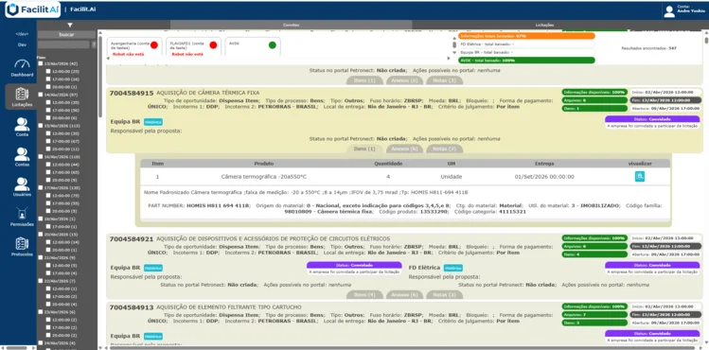Click the magnifier visualizar icon for item 1
Viewport: 709px width, 350px height.
click(x=639, y=177)
